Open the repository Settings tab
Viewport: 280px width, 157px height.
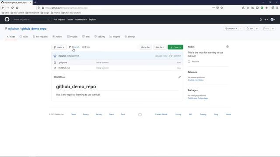[130, 37]
